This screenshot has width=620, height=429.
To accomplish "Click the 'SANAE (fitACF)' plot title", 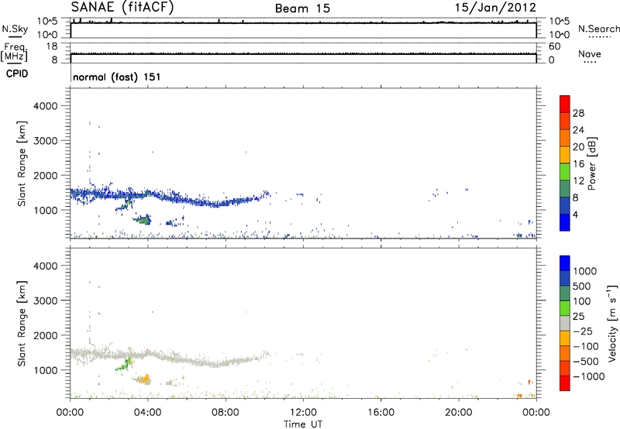I will click(x=122, y=8).
